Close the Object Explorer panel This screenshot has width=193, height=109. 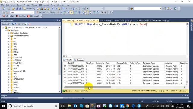point(60,21)
